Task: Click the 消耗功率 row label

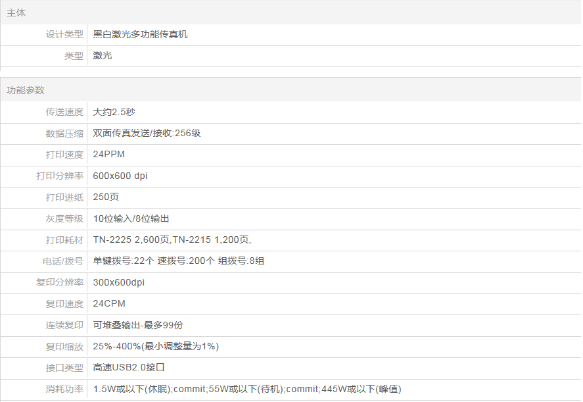Action: click(64, 389)
